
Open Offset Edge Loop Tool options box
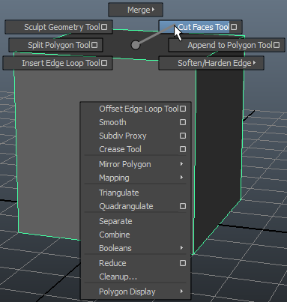[x=183, y=109]
